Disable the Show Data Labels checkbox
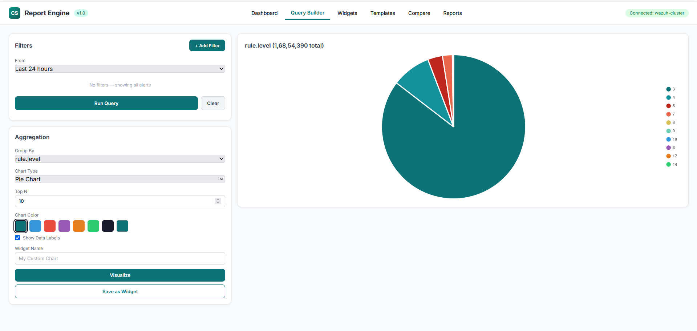This screenshot has height=331, width=697. pyautogui.click(x=17, y=238)
